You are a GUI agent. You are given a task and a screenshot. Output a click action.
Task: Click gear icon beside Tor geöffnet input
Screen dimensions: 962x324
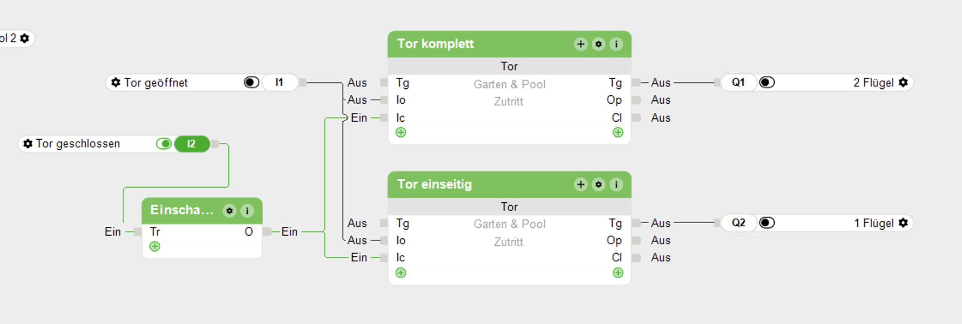click(x=115, y=82)
